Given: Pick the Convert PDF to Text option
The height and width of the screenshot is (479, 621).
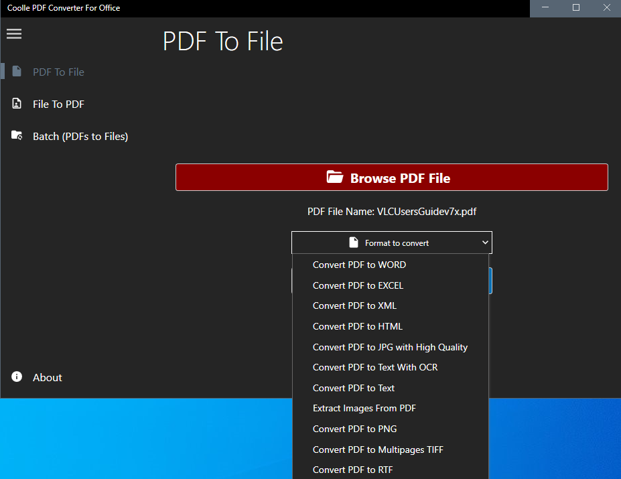Looking at the screenshot, I should point(391,388).
